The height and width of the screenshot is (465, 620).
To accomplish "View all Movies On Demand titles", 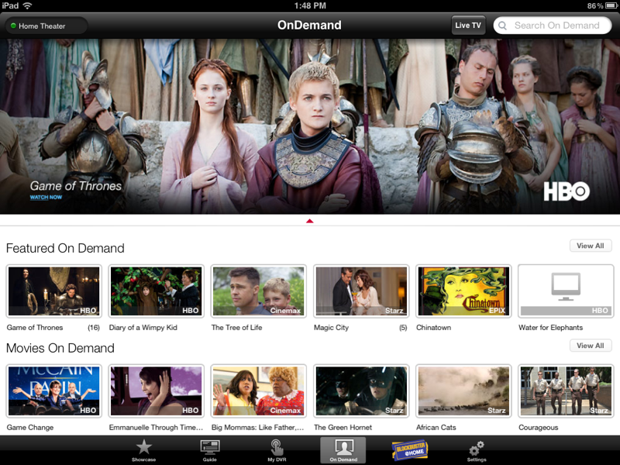I will [591, 346].
